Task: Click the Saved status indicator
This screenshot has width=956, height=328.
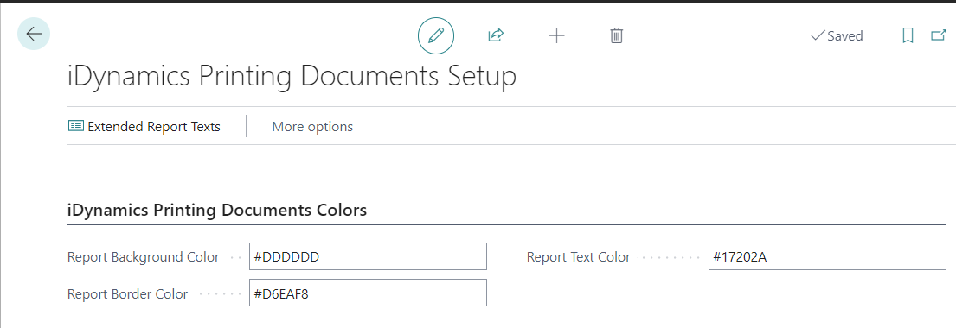Action: coord(837,36)
